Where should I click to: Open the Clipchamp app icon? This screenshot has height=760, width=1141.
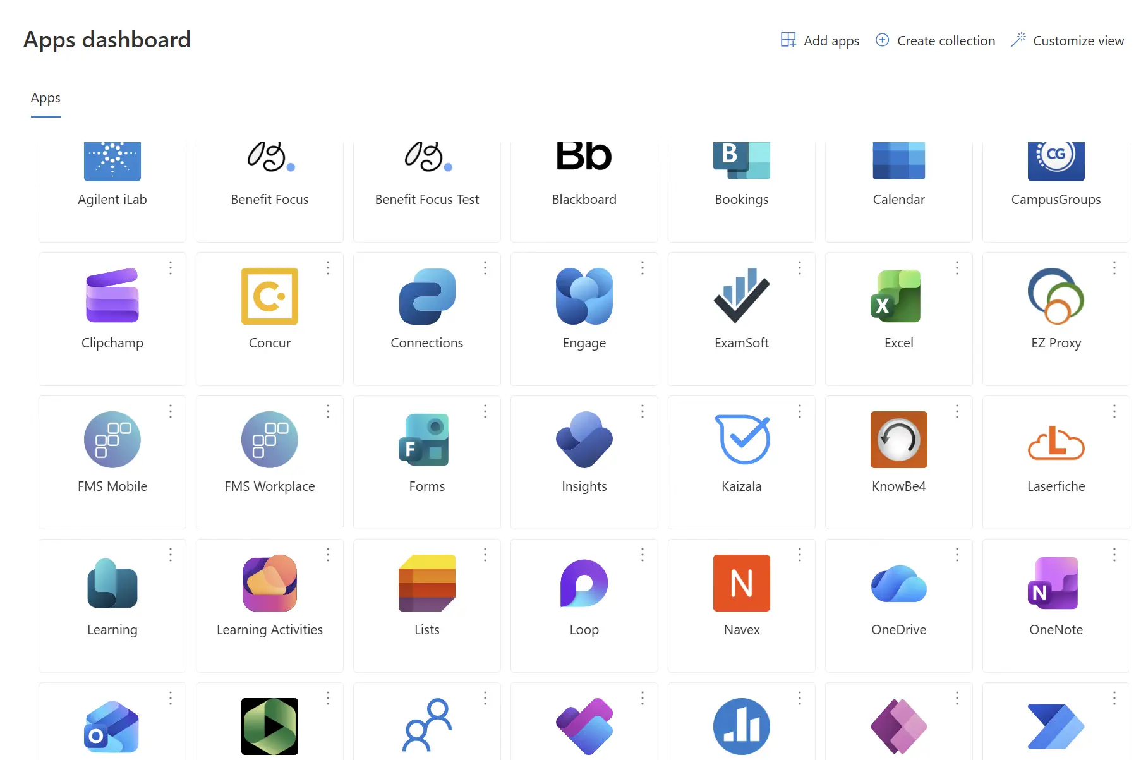tap(112, 296)
